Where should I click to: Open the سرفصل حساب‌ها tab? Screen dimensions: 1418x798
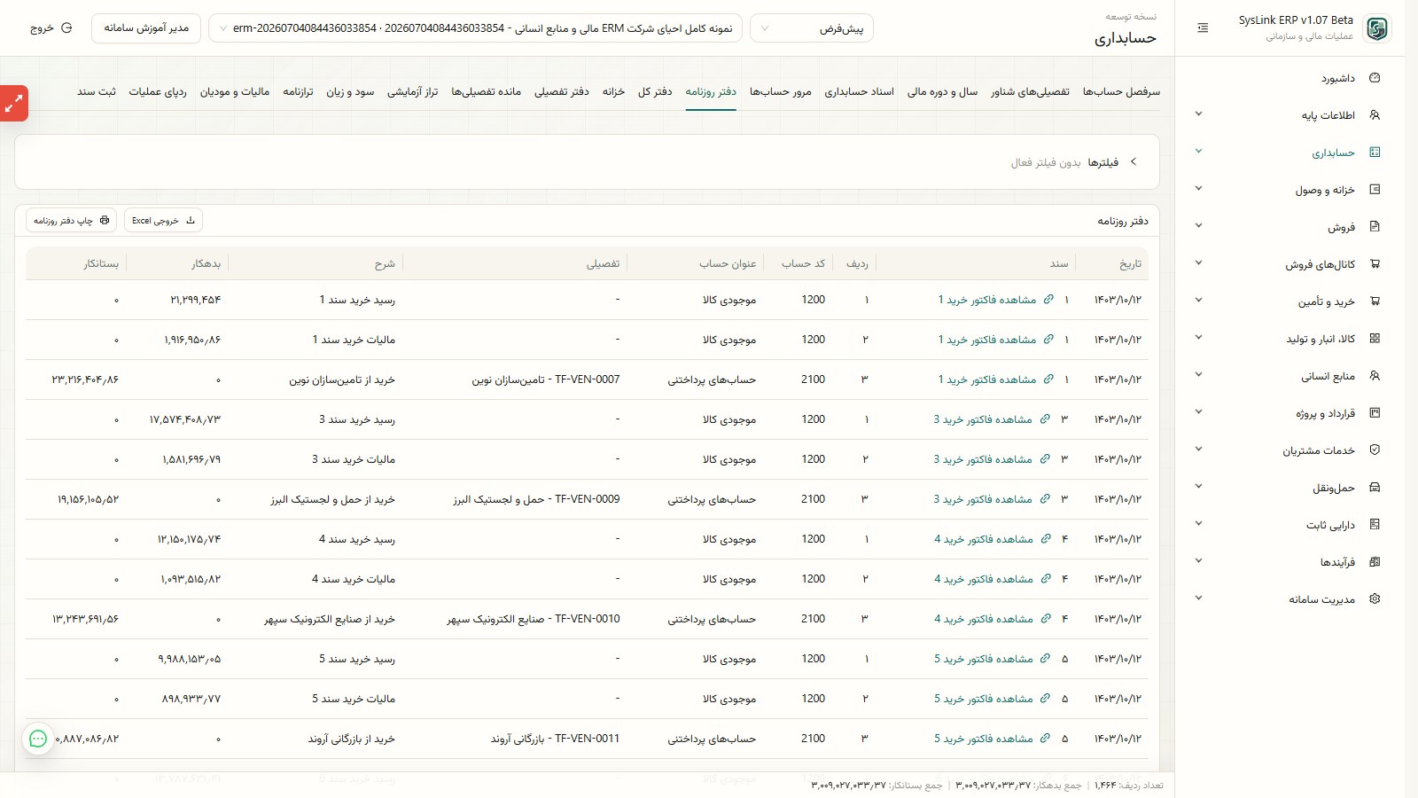[1121, 92]
